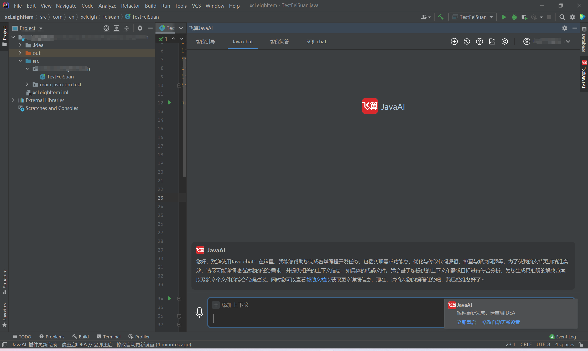The height and width of the screenshot is (351, 588).
Task: Click the locate-file crosshair icon in Project panel
Action: click(106, 28)
